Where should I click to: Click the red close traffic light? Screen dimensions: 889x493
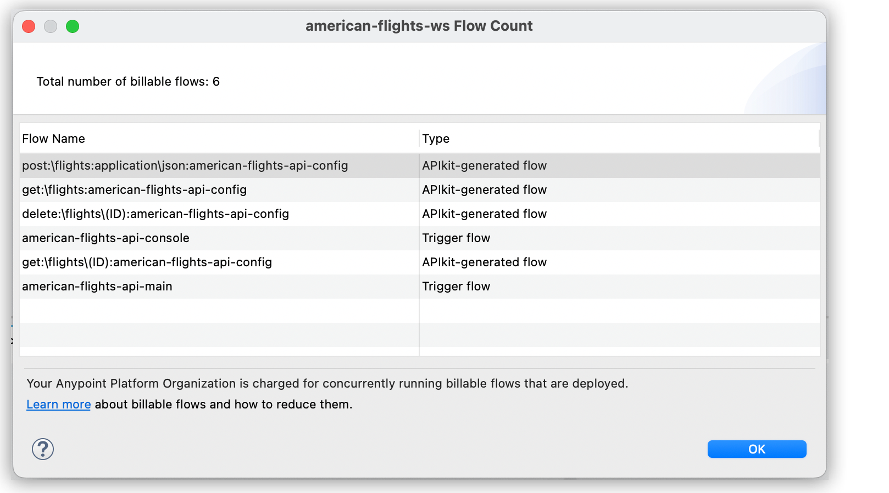[x=28, y=26]
